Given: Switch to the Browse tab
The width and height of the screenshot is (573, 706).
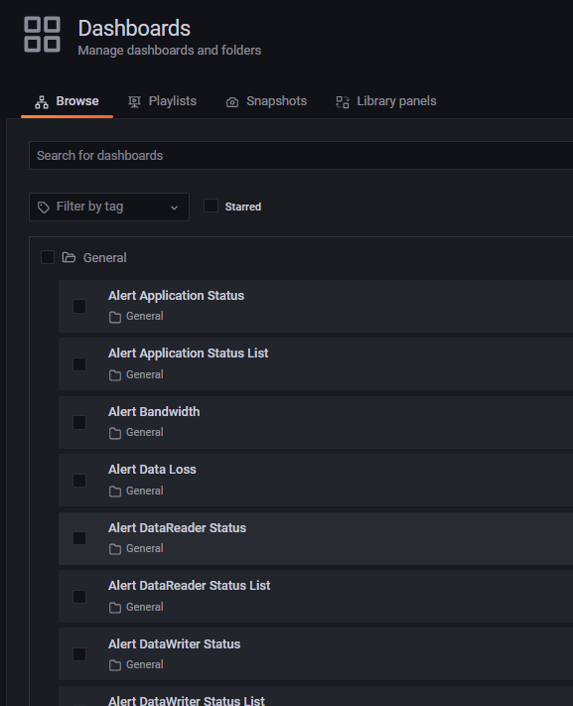Looking at the screenshot, I should click(68, 101).
